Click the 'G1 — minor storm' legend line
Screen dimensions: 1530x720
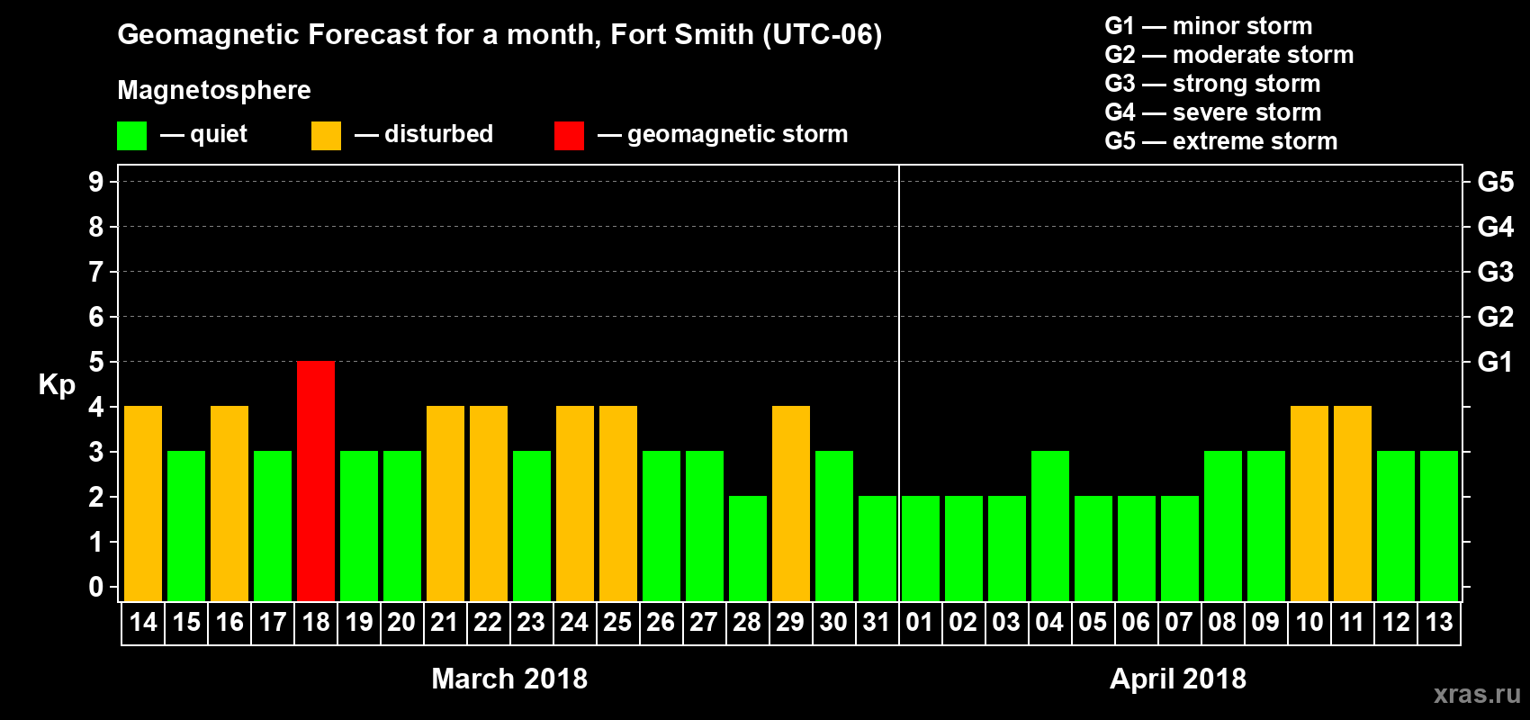coord(1209,26)
